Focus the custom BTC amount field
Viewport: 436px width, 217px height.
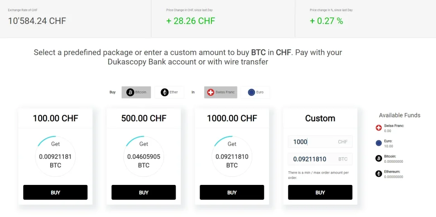pyautogui.click(x=320, y=159)
